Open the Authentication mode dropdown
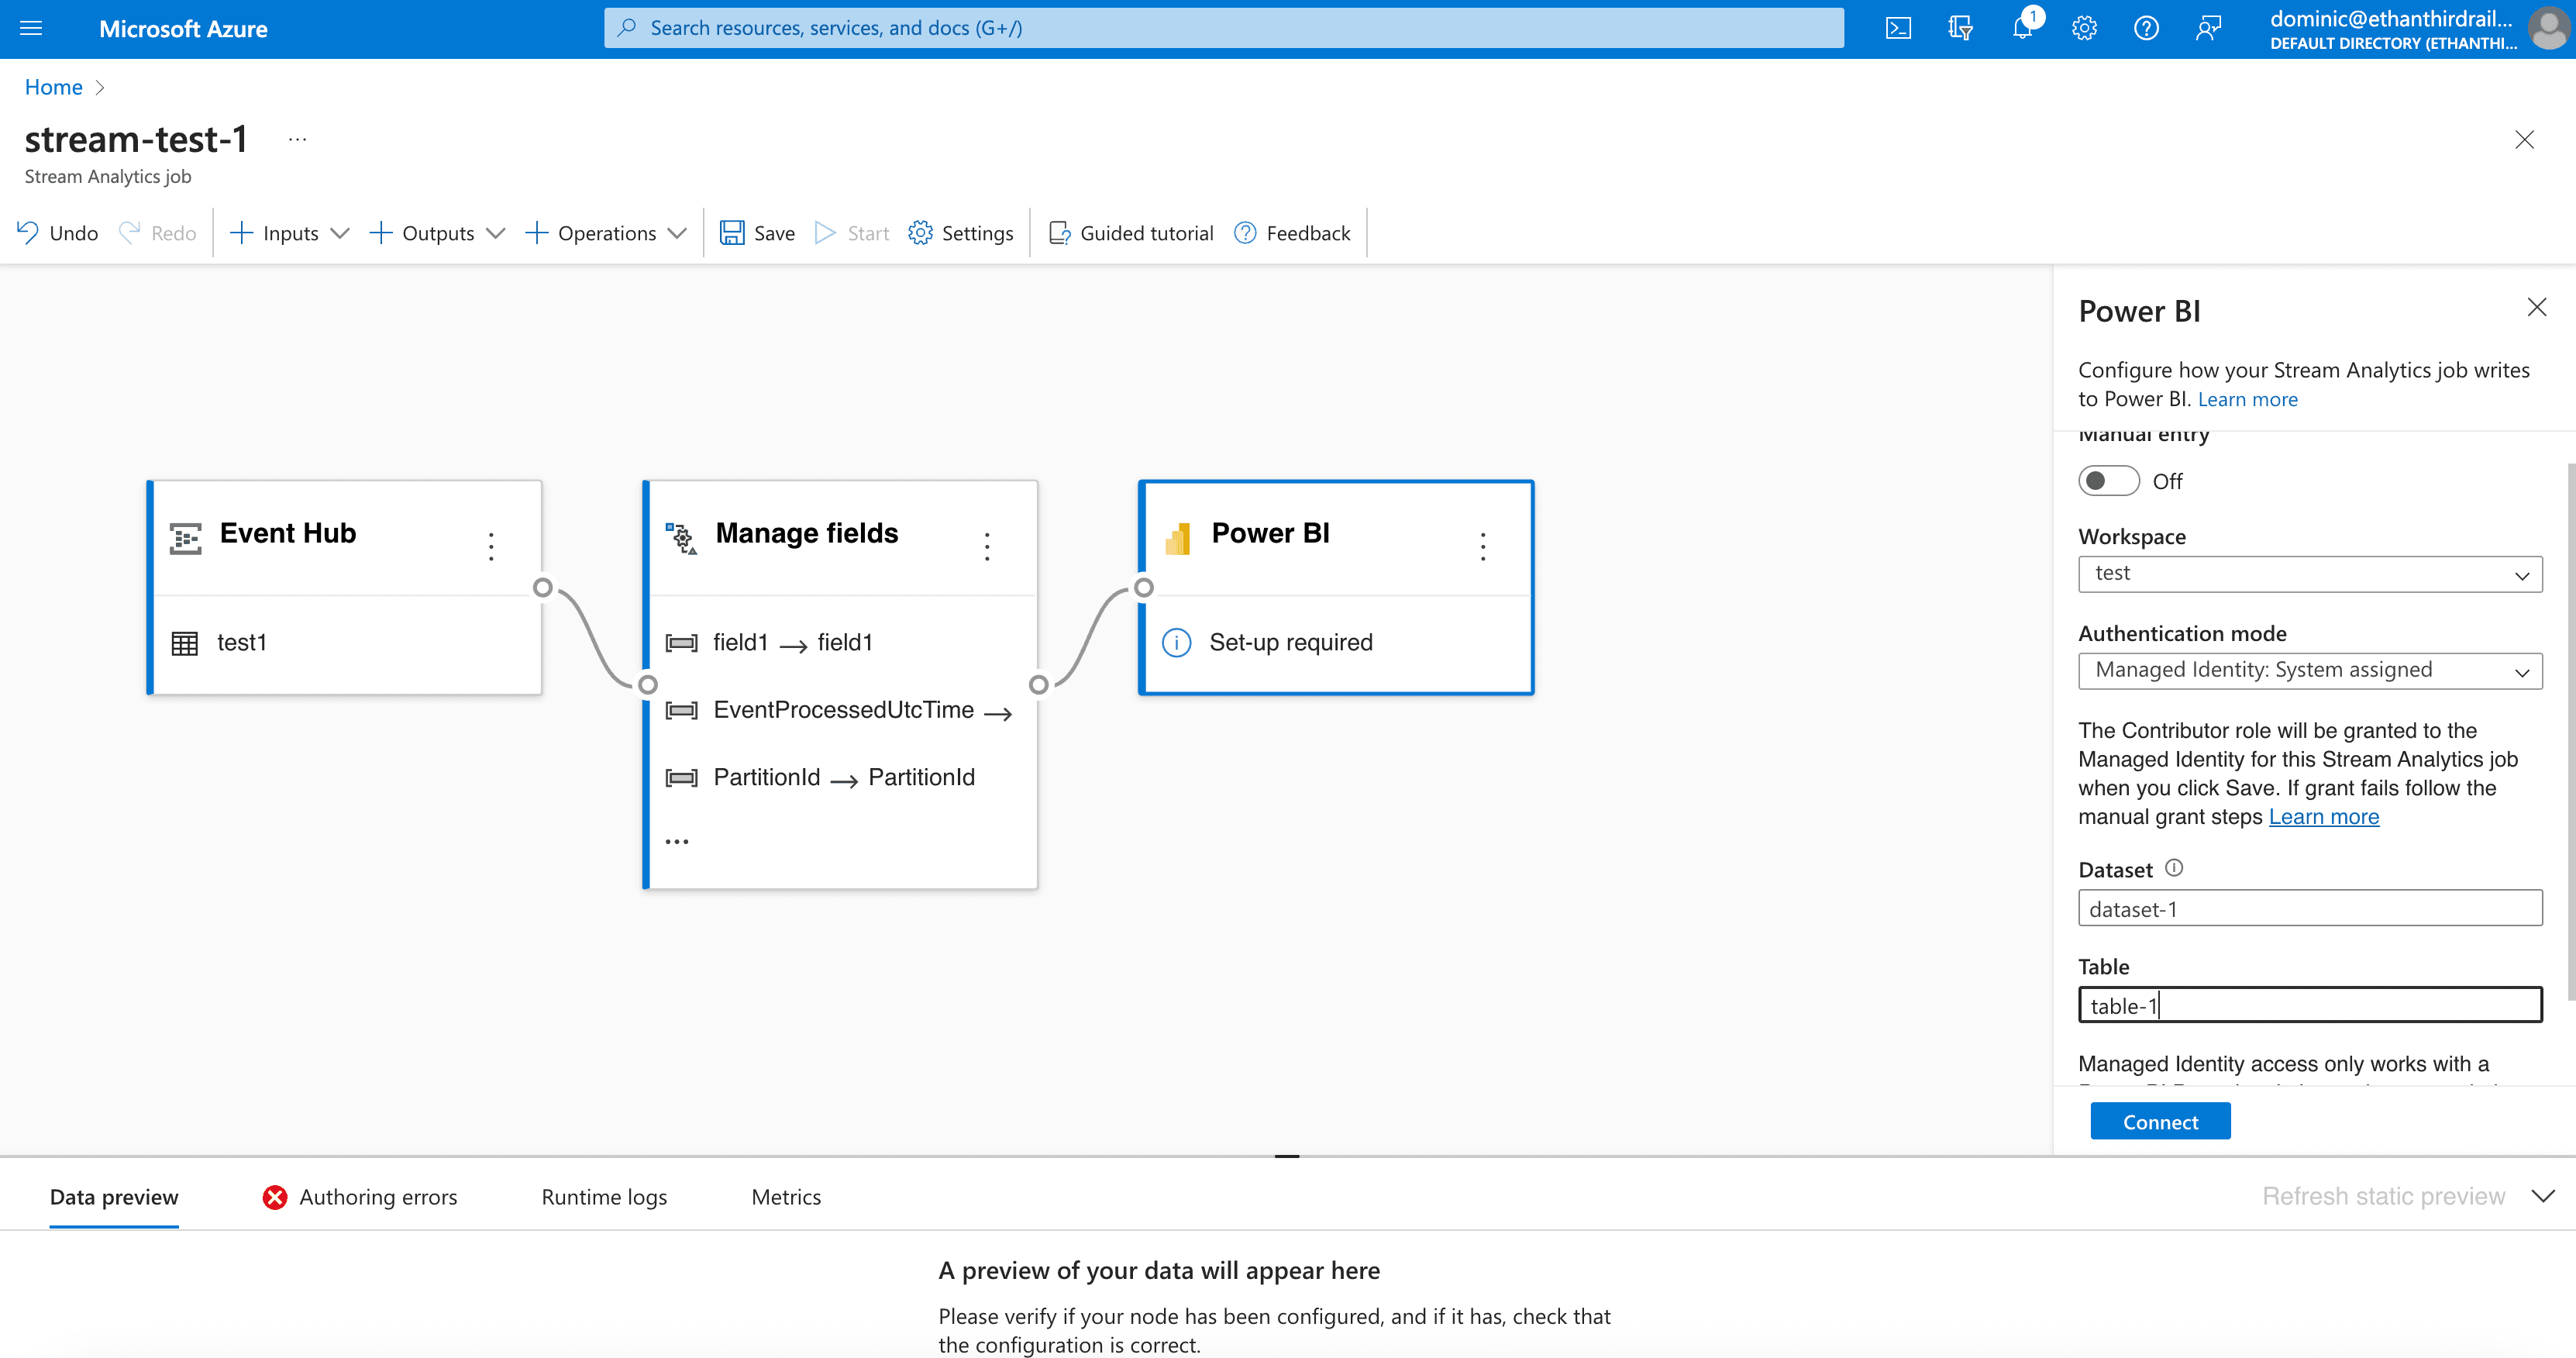The width and height of the screenshot is (2576, 1358). pos(2310,671)
